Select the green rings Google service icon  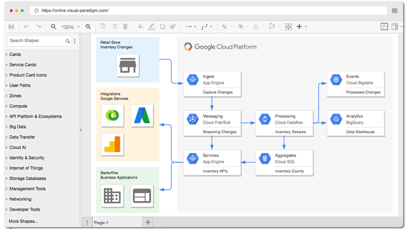click(113, 115)
